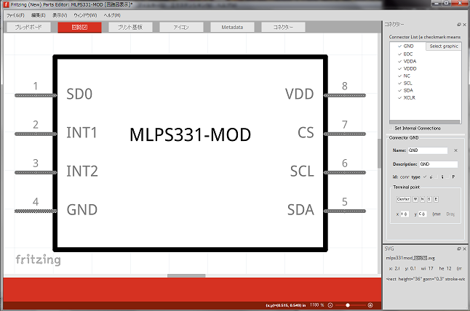Close the SVG panel
The width and height of the screenshot is (470, 311).
tap(464, 249)
